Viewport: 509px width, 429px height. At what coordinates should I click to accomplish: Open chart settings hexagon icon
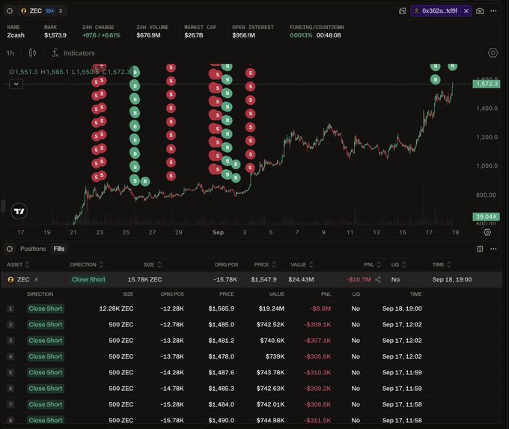coord(493,53)
